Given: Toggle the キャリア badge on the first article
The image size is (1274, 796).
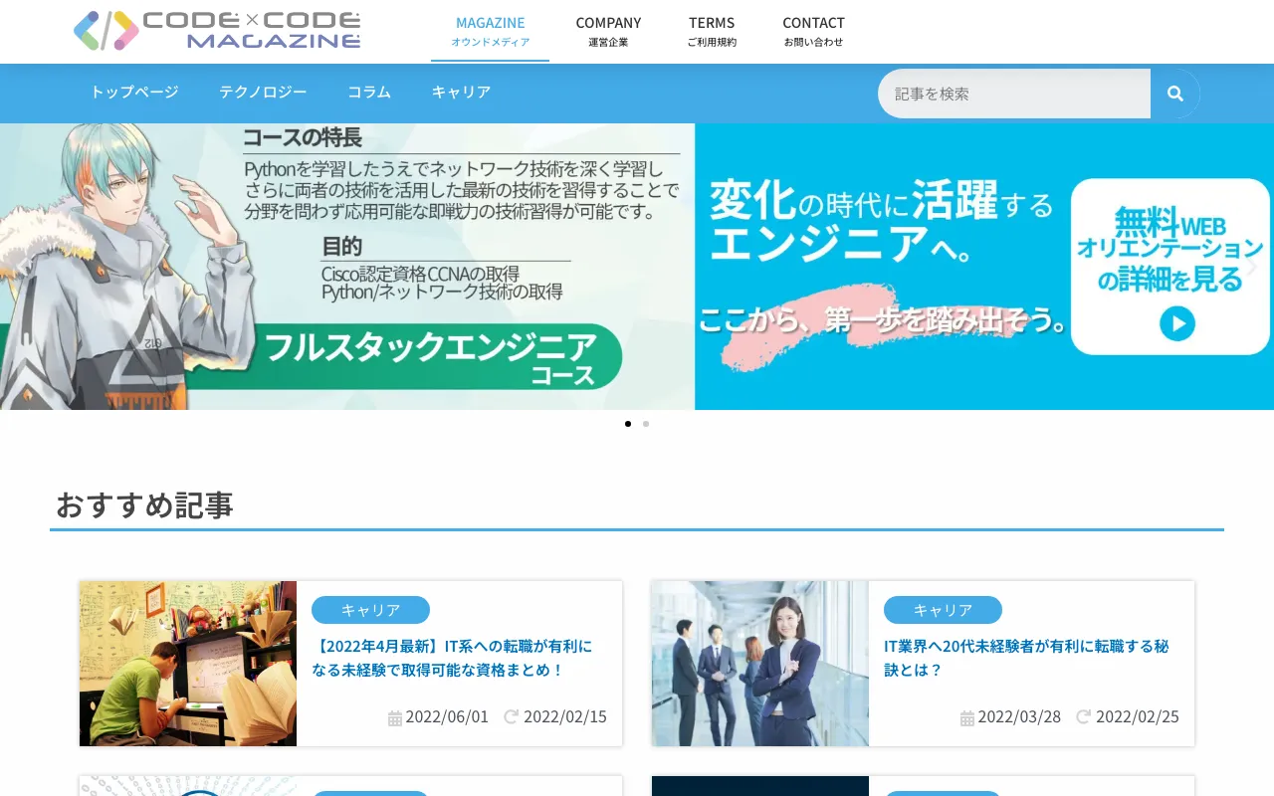Looking at the screenshot, I should tap(370, 609).
